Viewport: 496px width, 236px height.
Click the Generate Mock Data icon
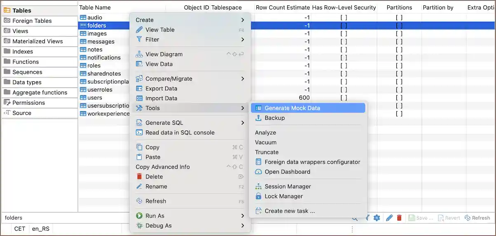point(258,108)
